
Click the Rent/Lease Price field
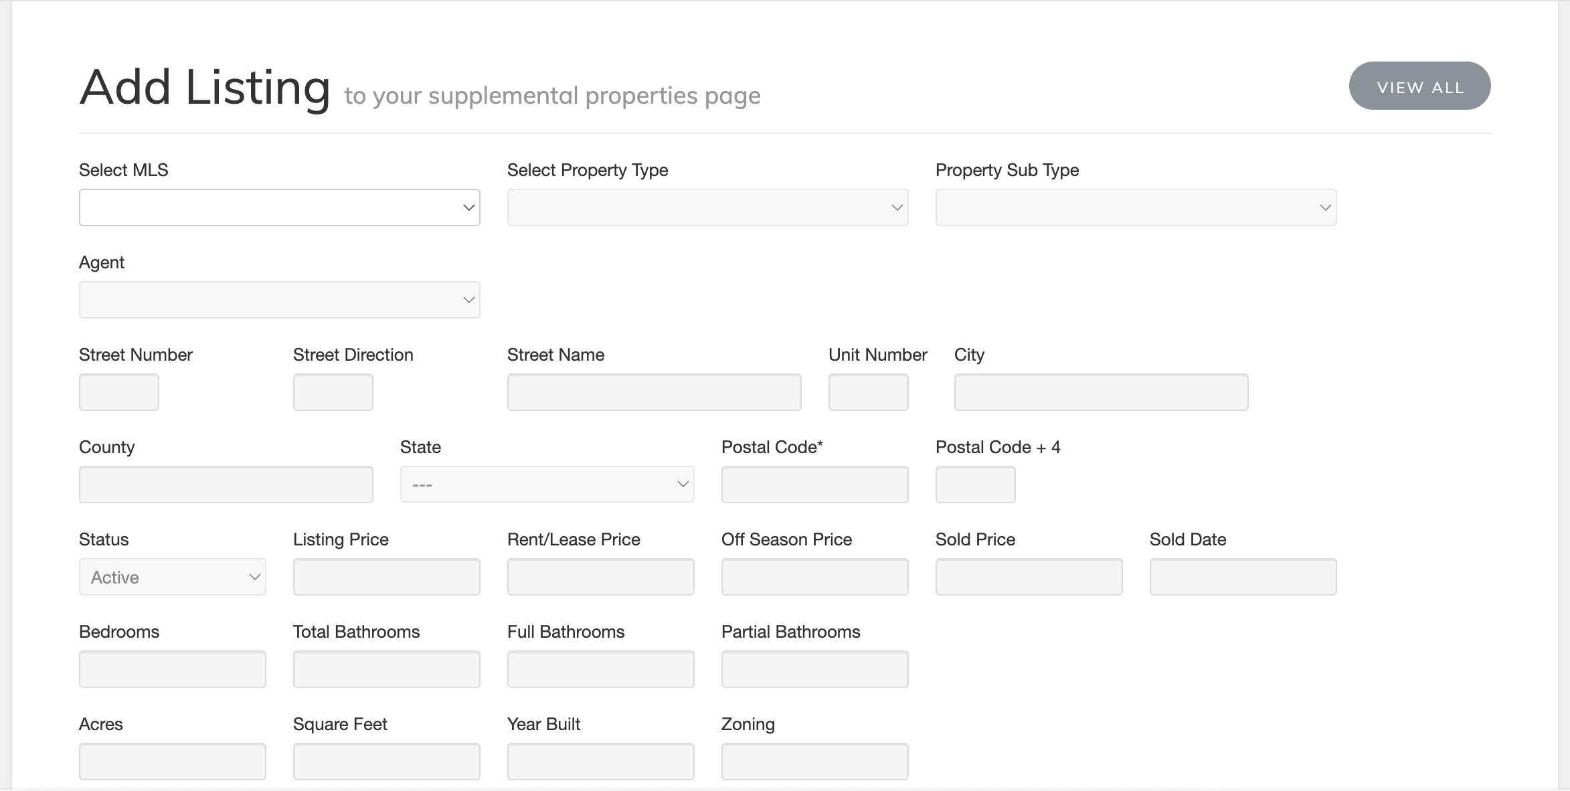600,577
